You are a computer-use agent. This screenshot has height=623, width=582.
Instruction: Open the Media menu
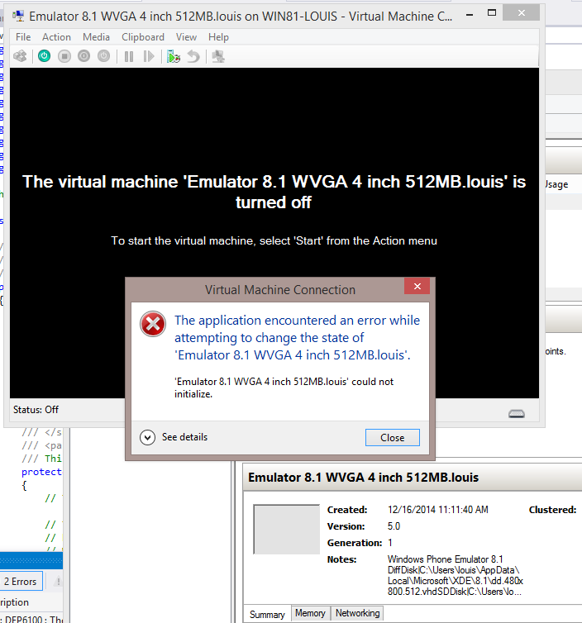point(96,37)
